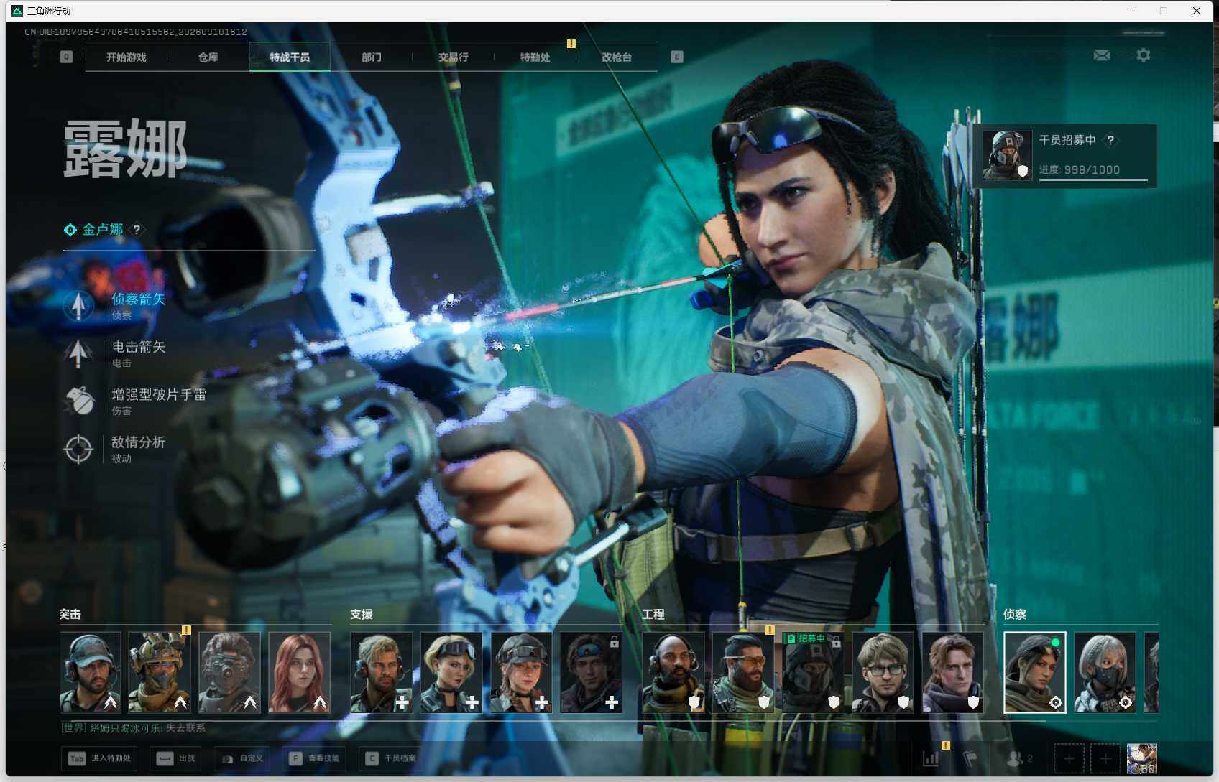Click the 支援 category heading
Screen dimensions: 1219x782
(362, 615)
